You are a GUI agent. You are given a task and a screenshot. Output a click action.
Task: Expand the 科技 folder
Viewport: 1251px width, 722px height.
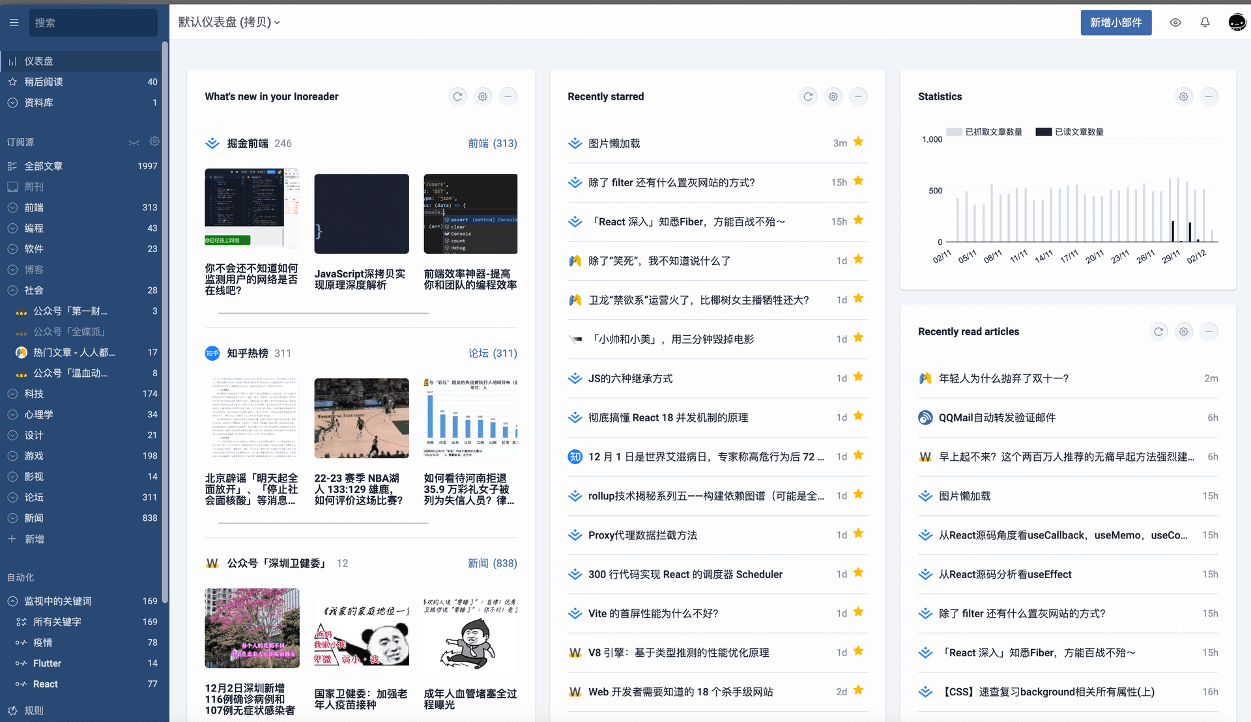(12, 394)
